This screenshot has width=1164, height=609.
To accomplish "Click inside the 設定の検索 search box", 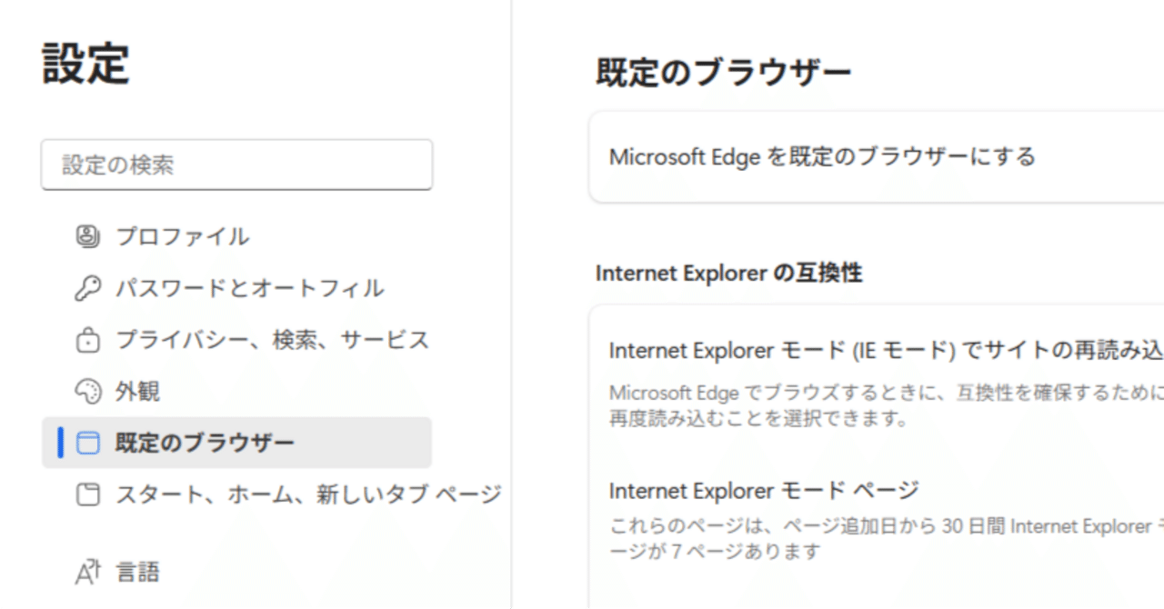I will coord(236,165).
